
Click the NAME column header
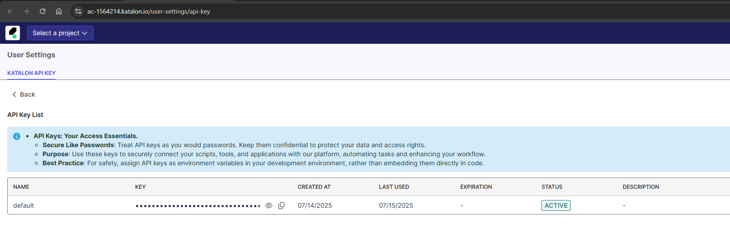click(21, 187)
